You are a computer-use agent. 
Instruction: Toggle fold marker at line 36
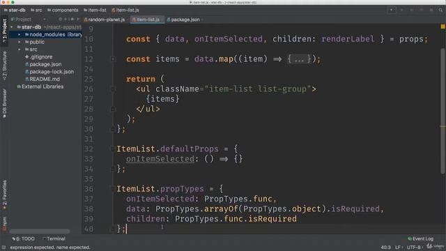pos(113,189)
